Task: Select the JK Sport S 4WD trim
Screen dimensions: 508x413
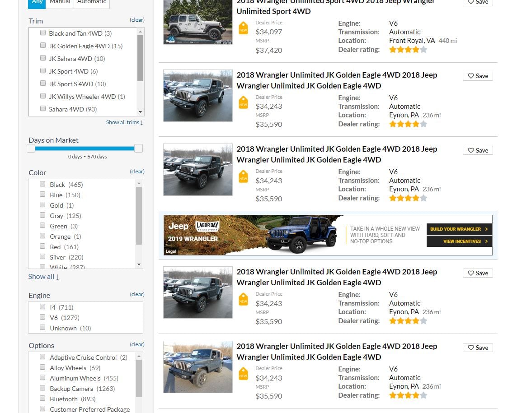Action: [x=43, y=83]
